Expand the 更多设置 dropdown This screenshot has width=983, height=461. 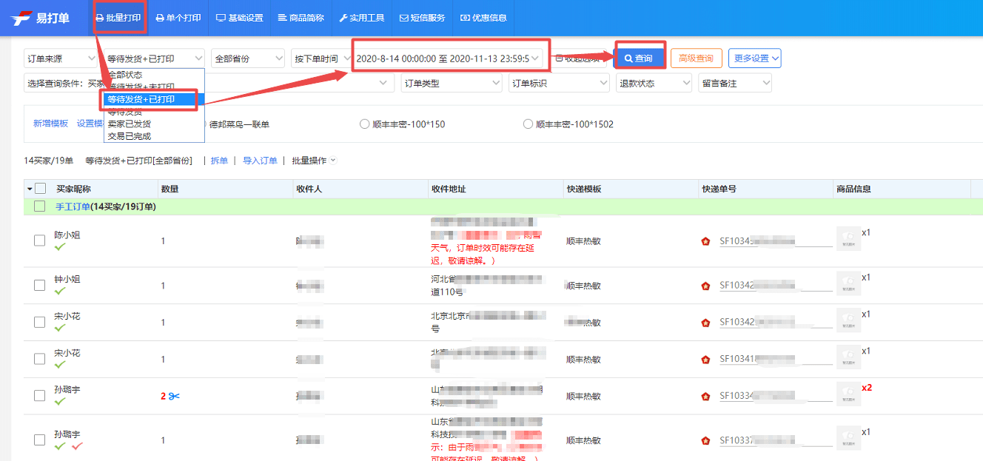click(754, 58)
